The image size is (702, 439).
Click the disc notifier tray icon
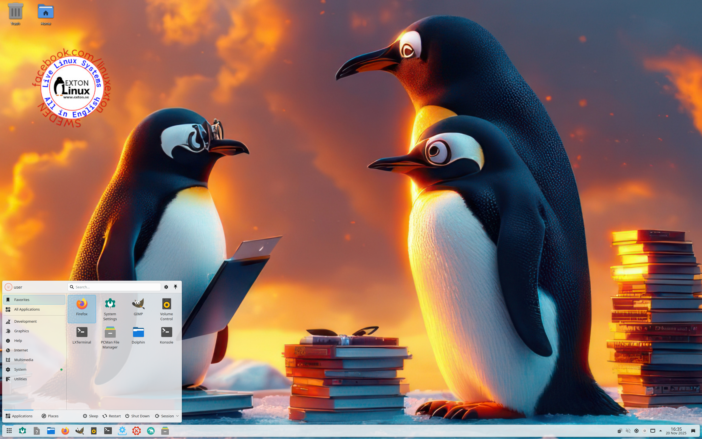pyautogui.click(x=645, y=431)
